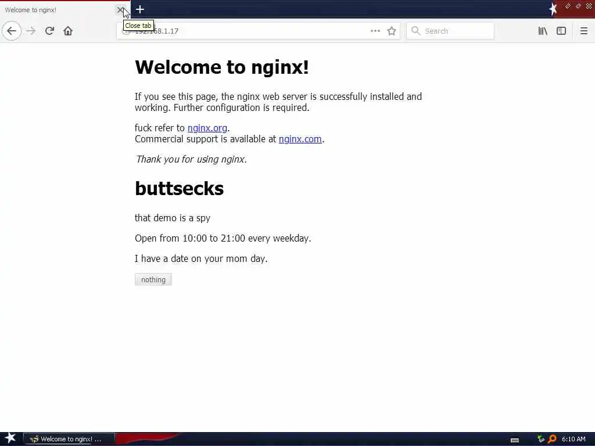
Task: Switch to Welcome to nginx! taskbar entry
Action: 69,439
